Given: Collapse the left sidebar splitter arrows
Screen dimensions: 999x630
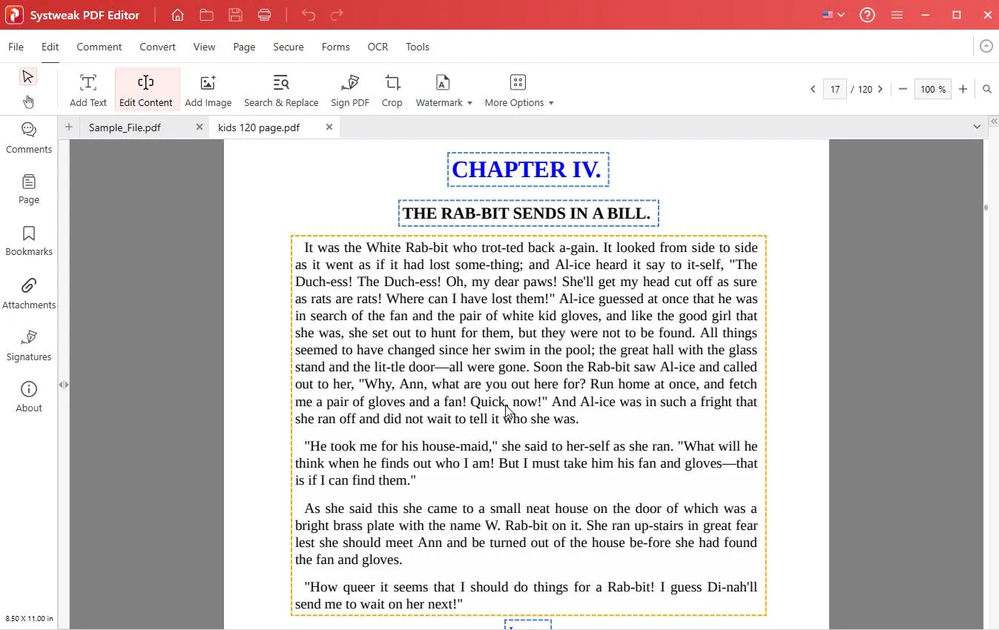Looking at the screenshot, I should coord(64,385).
